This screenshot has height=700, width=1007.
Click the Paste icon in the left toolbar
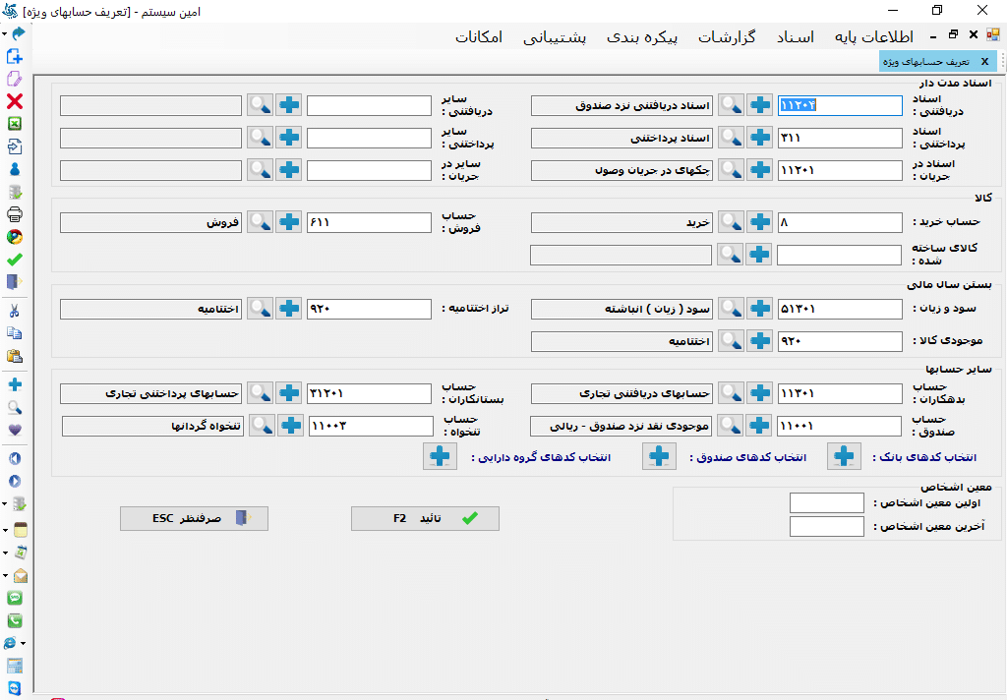click(16, 352)
